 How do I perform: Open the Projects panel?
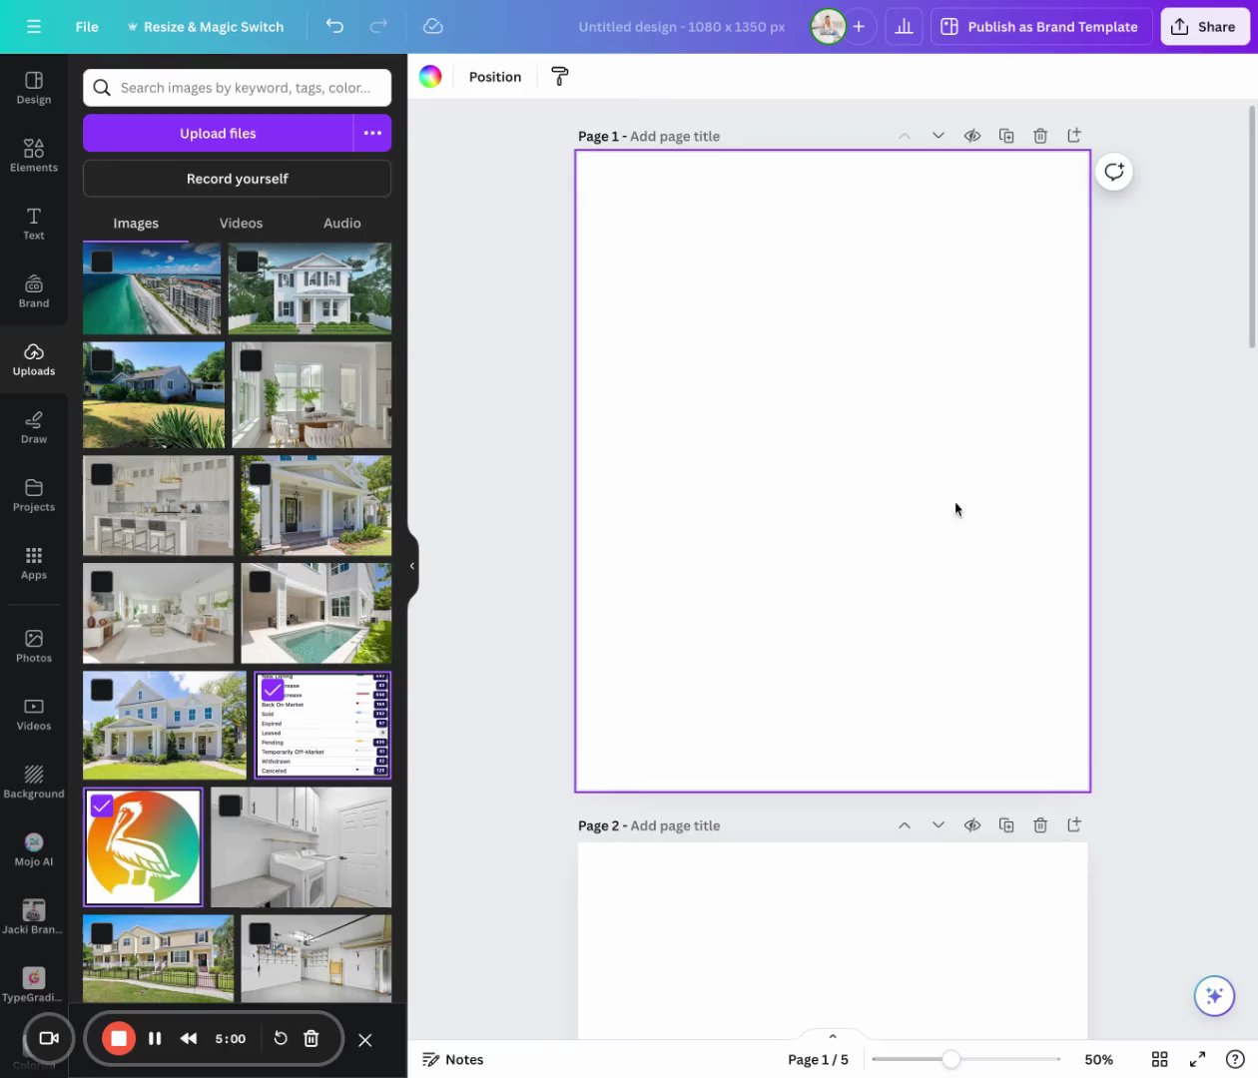pyautogui.click(x=34, y=495)
